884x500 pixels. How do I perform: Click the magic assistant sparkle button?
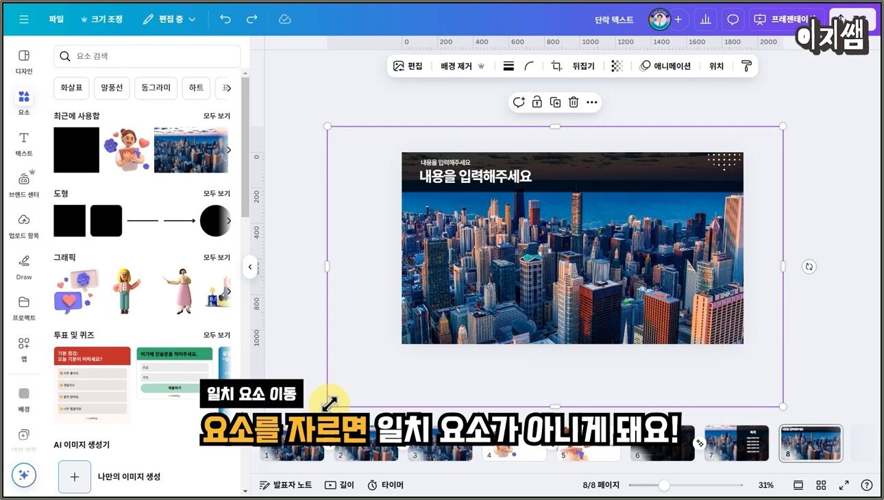point(24,475)
